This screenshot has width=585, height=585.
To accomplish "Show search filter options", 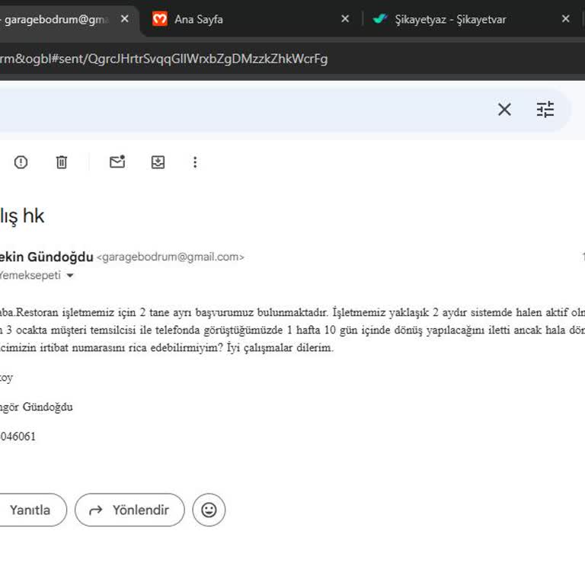I will (545, 110).
